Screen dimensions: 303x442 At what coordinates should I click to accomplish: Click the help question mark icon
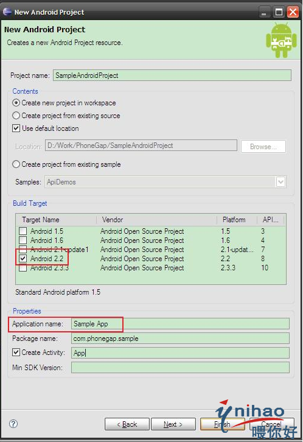[13, 424]
